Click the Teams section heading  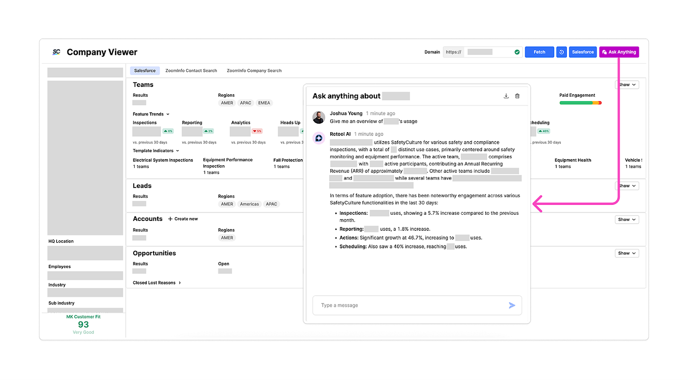point(143,85)
